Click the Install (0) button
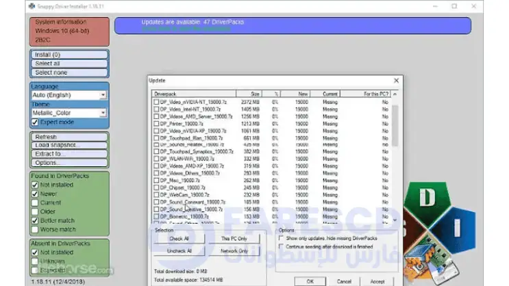The height and width of the screenshot is (286, 509). click(69, 55)
